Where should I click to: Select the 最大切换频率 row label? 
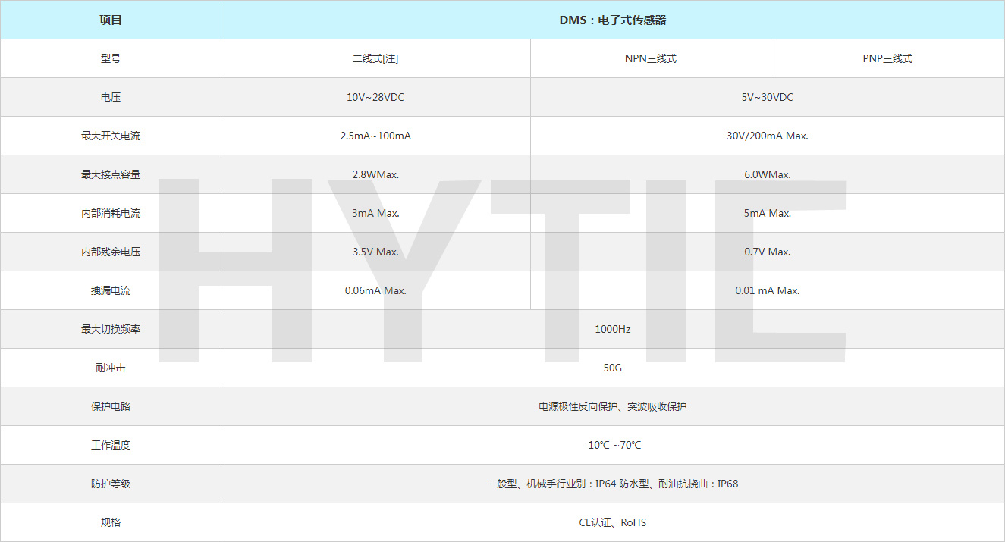111,329
